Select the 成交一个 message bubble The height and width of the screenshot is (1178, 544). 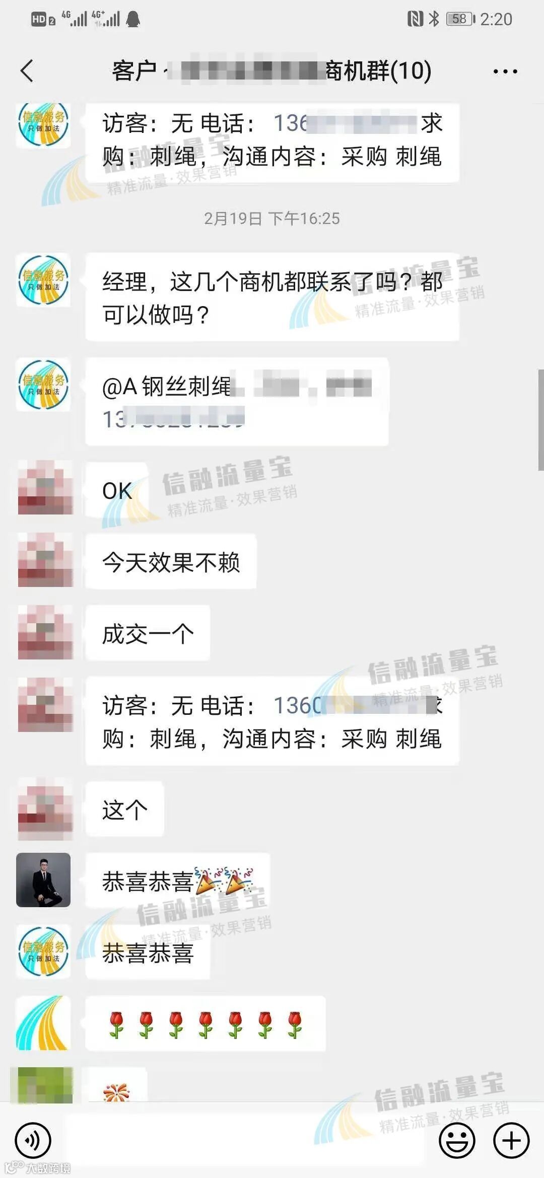click(x=148, y=633)
